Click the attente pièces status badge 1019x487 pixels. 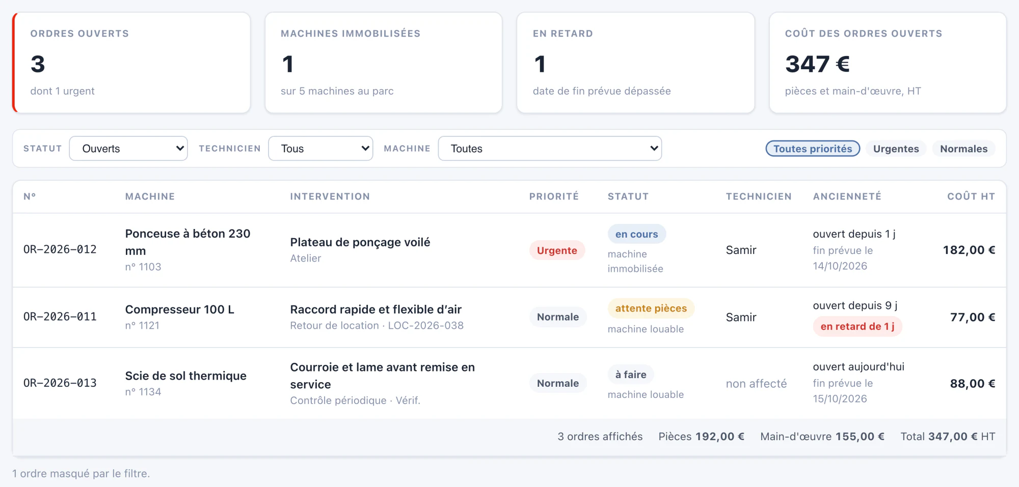coord(651,308)
